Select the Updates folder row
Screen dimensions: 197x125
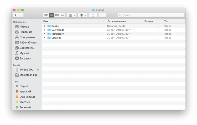point(114,38)
